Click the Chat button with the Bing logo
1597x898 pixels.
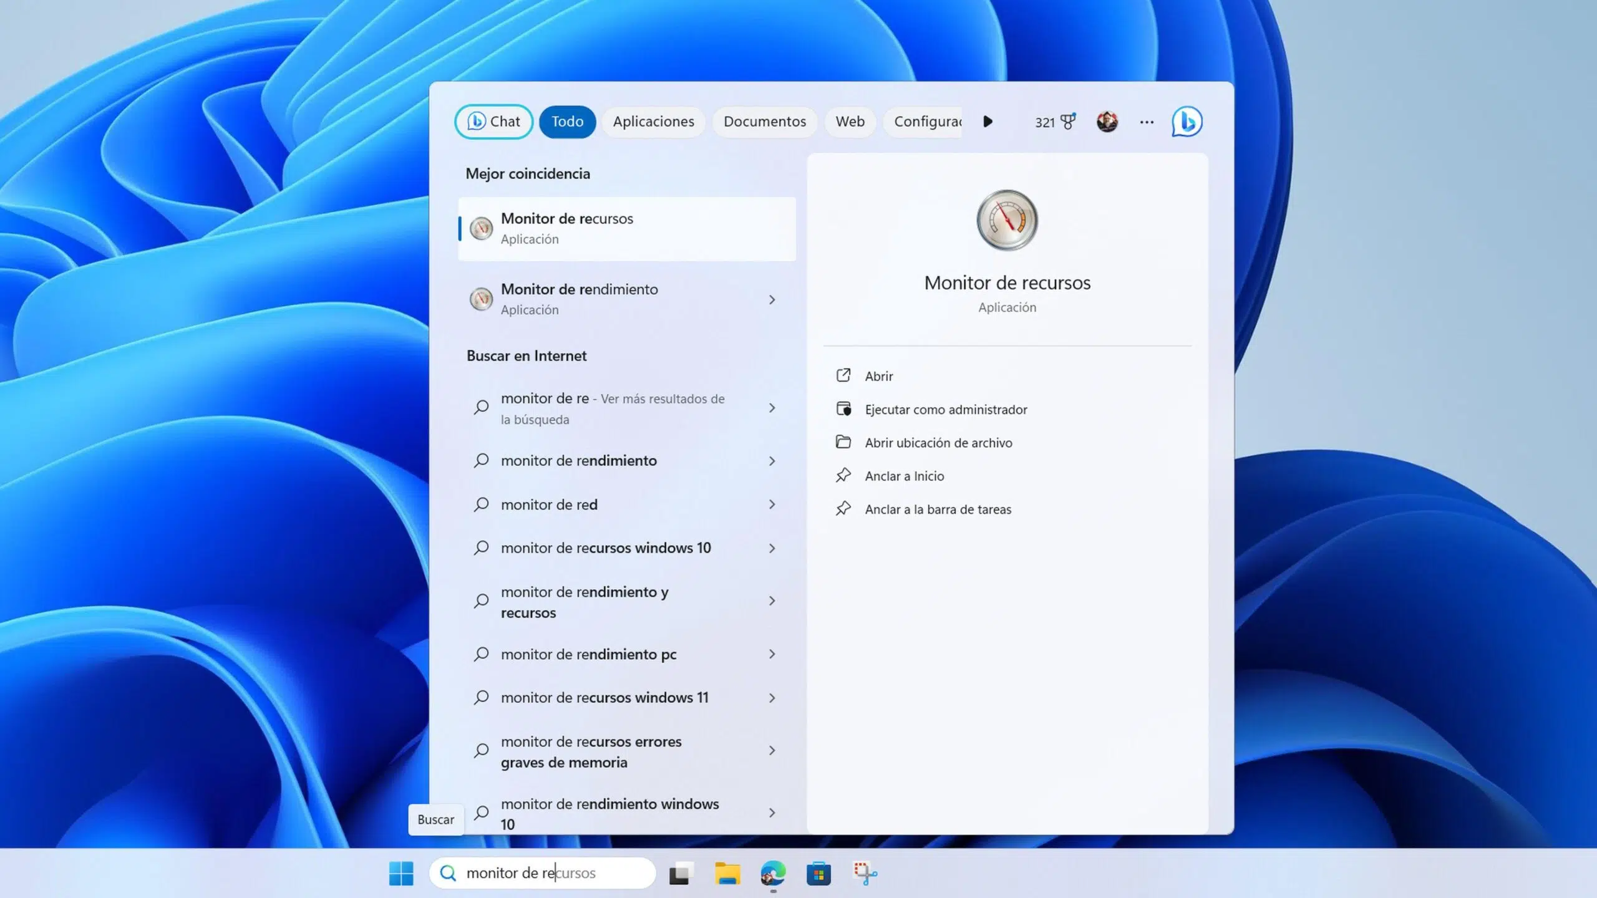(x=493, y=122)
